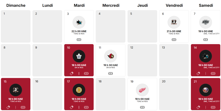Click the Anaheim Ducks logo on the 6th

tap(174, 22)
